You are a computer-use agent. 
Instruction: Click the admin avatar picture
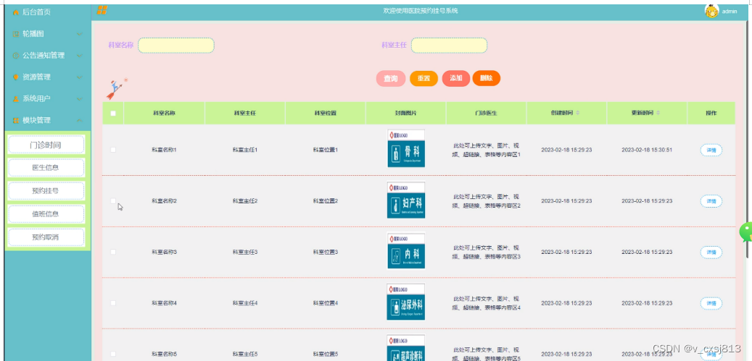point(711,11)
